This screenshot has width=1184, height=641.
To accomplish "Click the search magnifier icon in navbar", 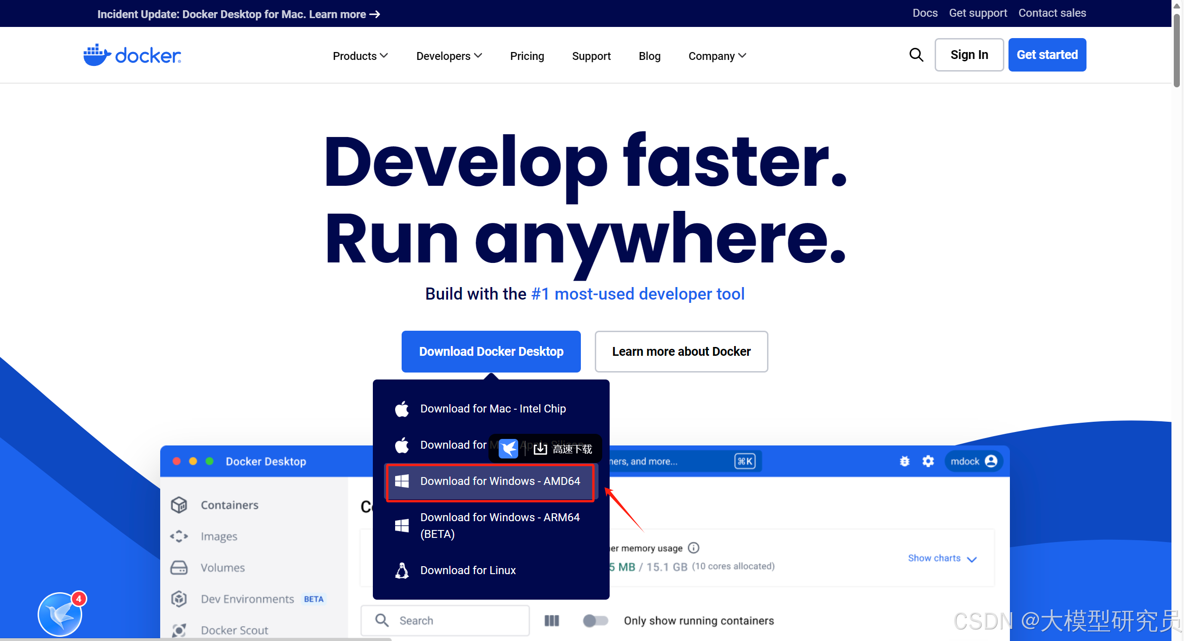I will pyautogui.click(x=916, y=55).
